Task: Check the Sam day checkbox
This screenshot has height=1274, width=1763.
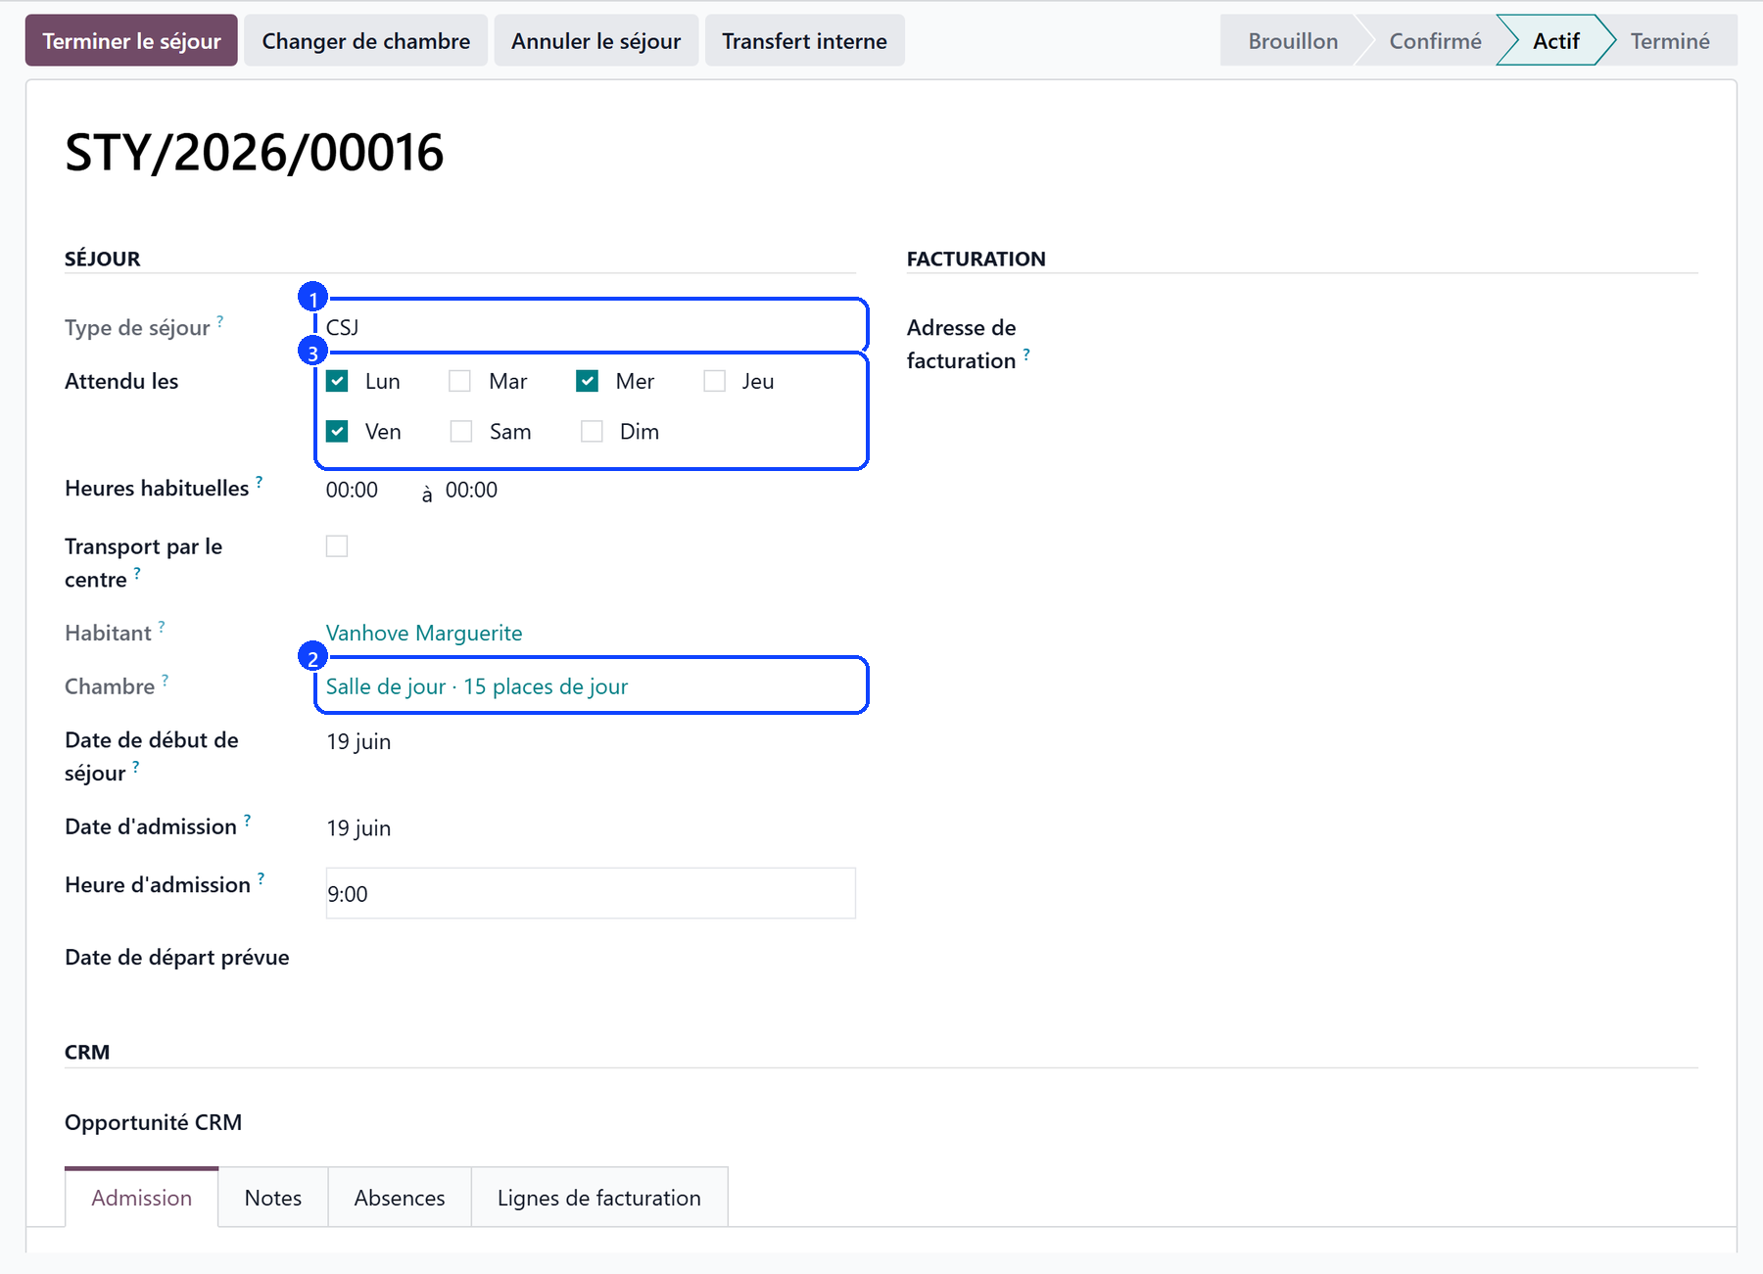Action: (460, 431)
